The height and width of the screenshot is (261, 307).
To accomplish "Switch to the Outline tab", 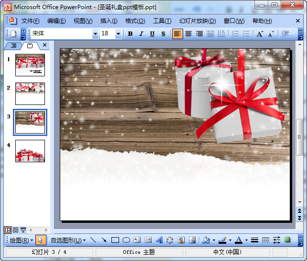I will tap(13, 46).
